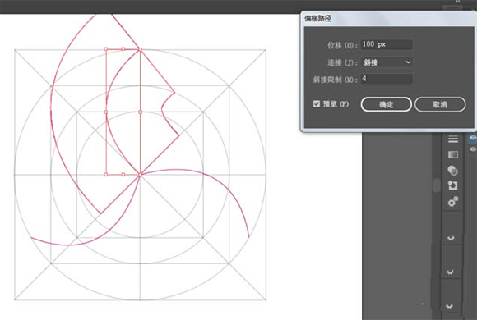Open the Stroke panel icon with three lines
This screenshot has width=477, height=320.
[x=453, y=139]
